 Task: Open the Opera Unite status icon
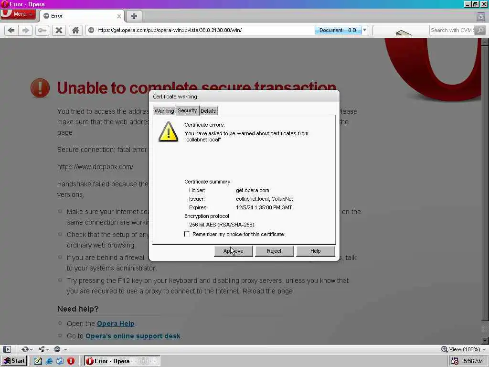click(41, 349)
